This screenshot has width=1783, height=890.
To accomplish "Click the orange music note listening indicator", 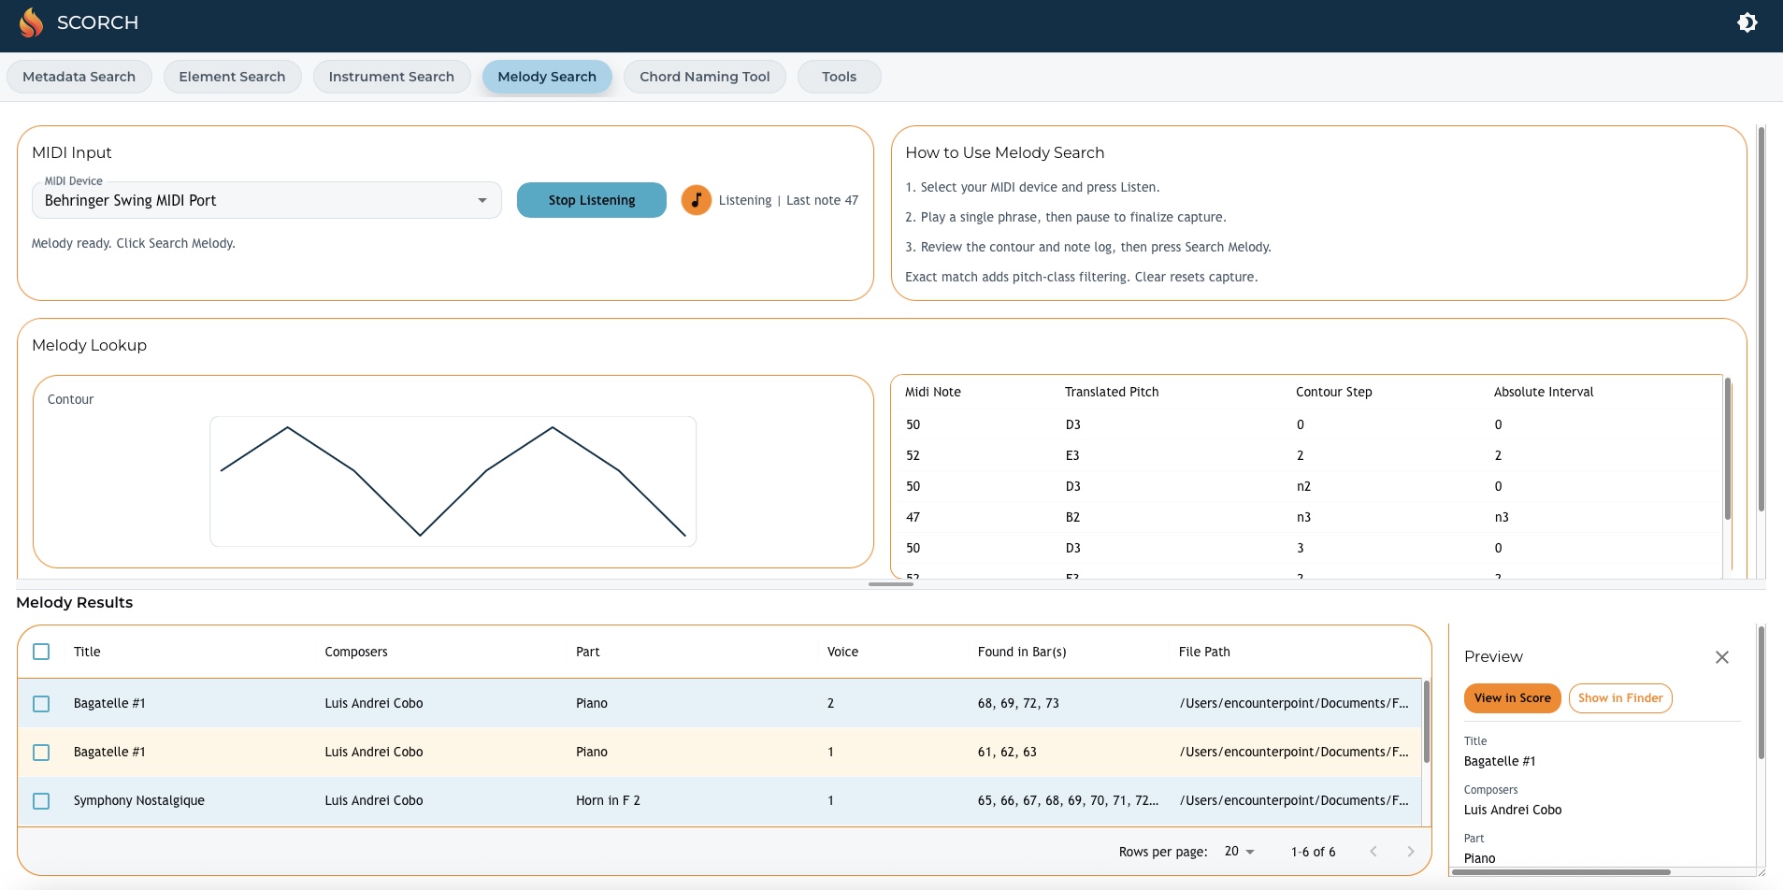I will pyautogui.click(x=696, y=200).
